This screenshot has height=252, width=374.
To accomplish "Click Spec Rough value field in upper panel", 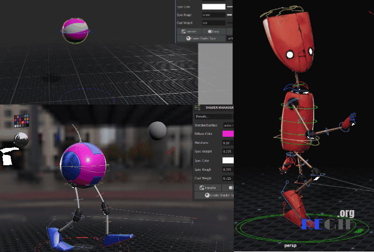I will point(214,15).
